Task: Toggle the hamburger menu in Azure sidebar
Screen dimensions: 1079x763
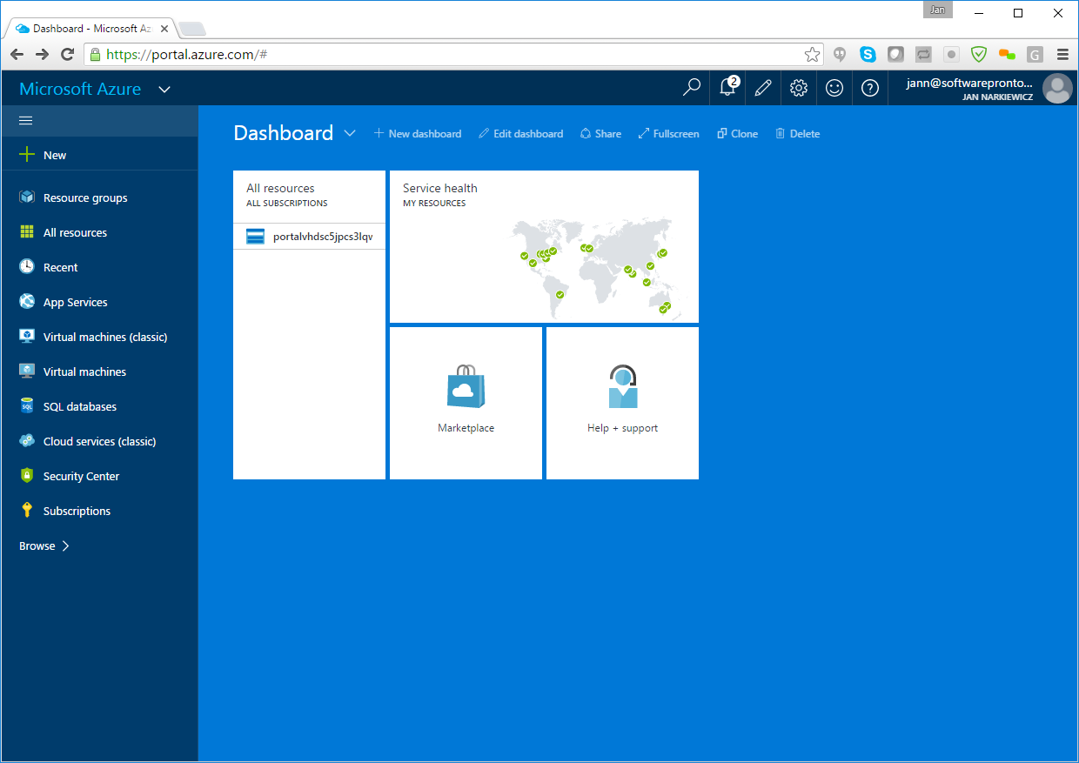Action: (26, 120)
